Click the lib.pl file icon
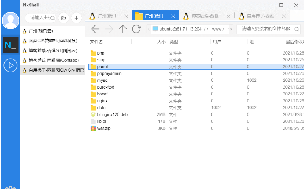307x189 pixels. click(x=93, y=121)
